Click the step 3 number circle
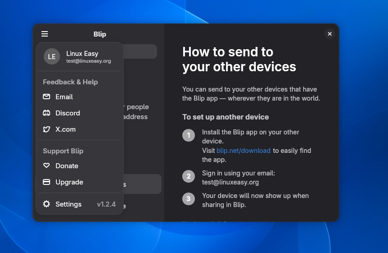The image size is (388, 253). point(189,198)
